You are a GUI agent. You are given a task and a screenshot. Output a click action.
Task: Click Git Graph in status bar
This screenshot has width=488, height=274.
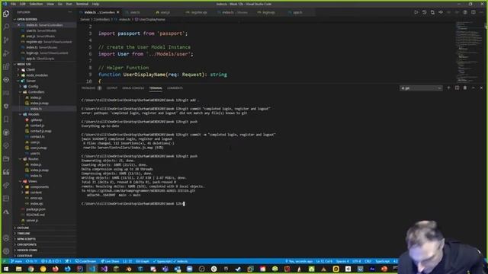click(x=143, y=261)
